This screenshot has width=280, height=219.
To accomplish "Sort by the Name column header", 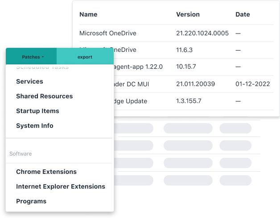I will tap(88, 14).
